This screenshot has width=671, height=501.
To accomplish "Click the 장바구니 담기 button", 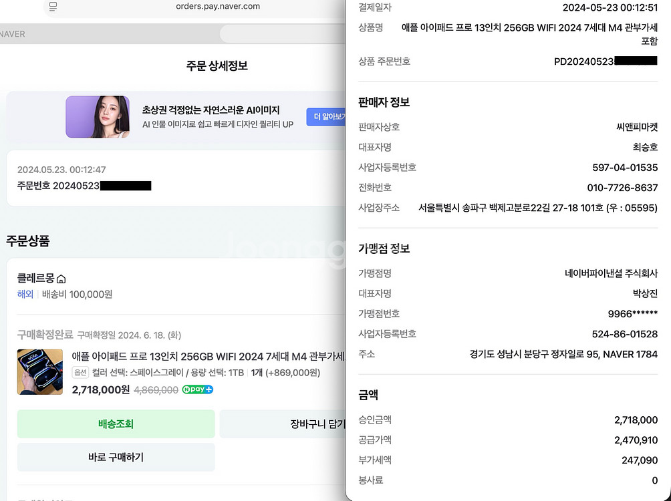I will click(283, 424).
